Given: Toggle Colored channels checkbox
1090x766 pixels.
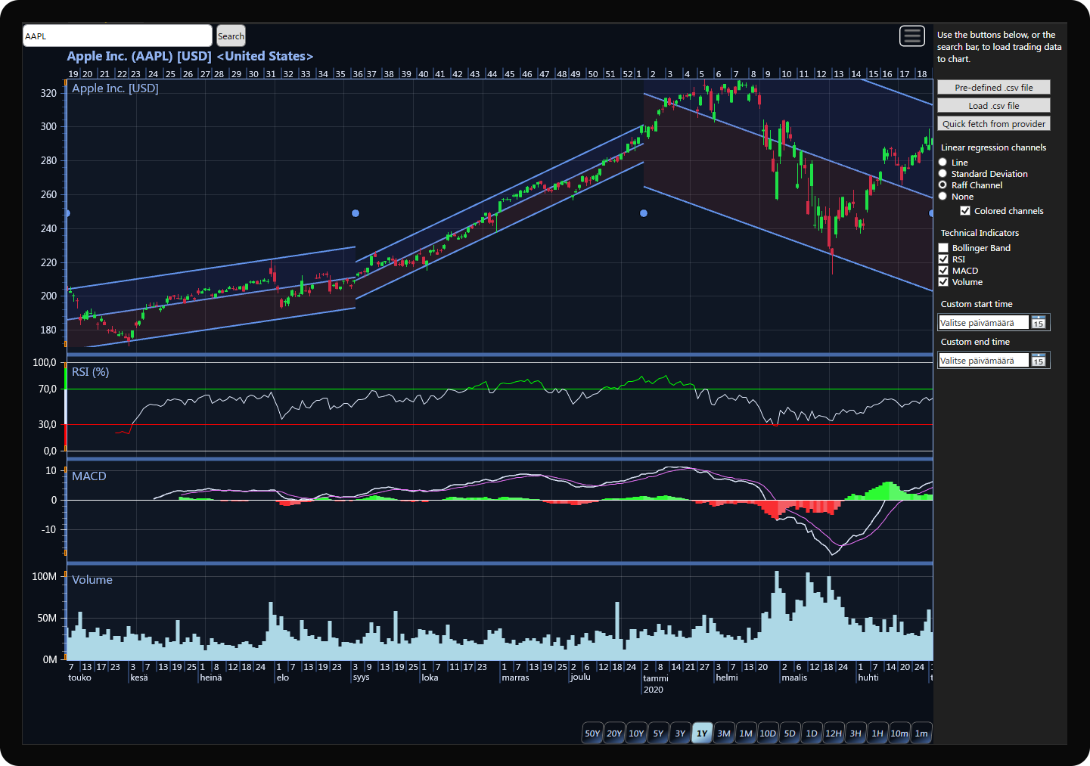Looking at the screenshot, I should tap(965, 211).
